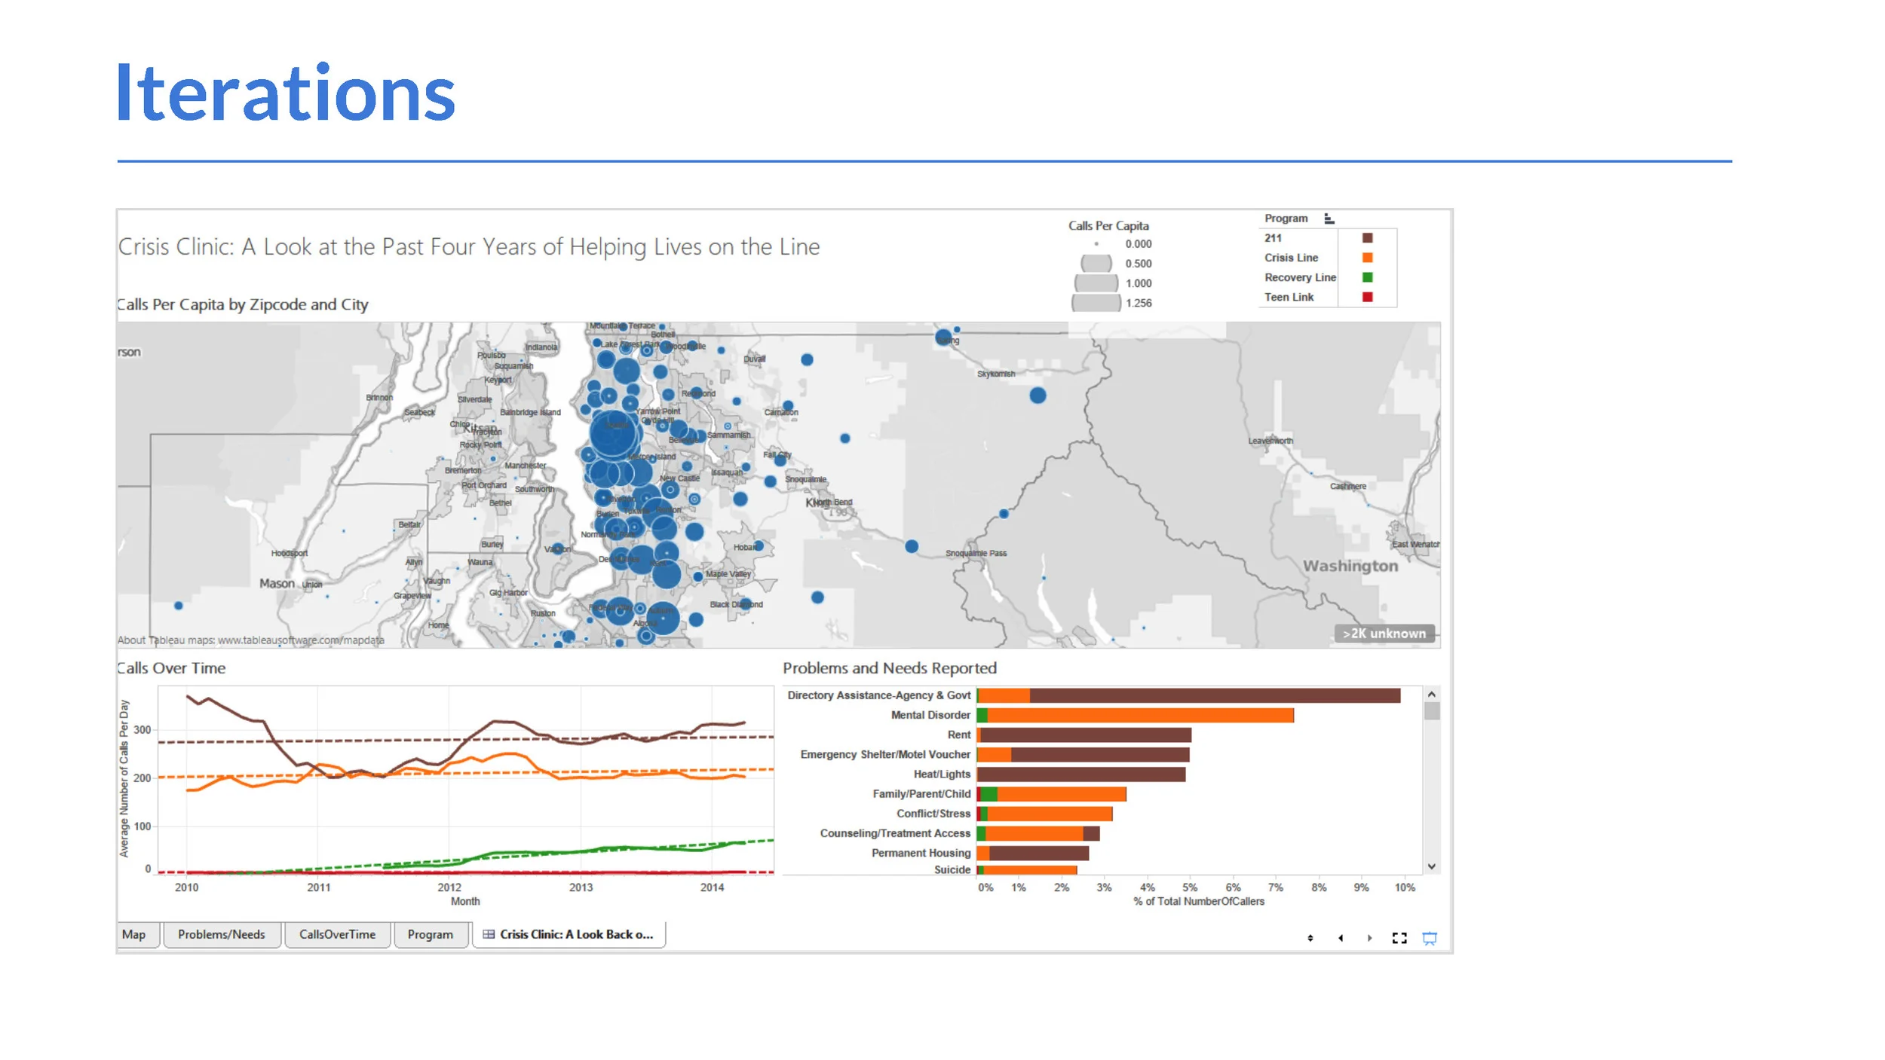Open the Problems/Needs tab
The image size is (1885, 1060).
point(221,934)
